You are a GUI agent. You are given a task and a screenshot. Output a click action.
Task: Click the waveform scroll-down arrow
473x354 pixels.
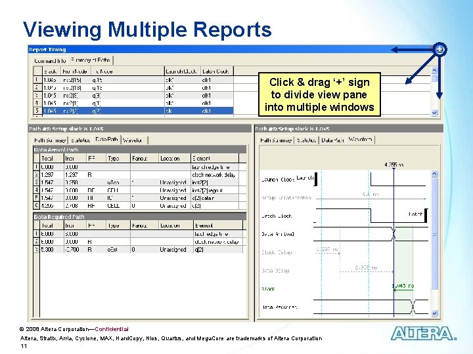coord(434,313)
